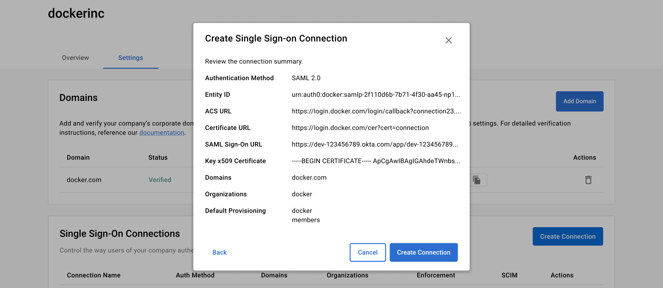Click Add Domain in the Domains panel

(x=580, y=101)
